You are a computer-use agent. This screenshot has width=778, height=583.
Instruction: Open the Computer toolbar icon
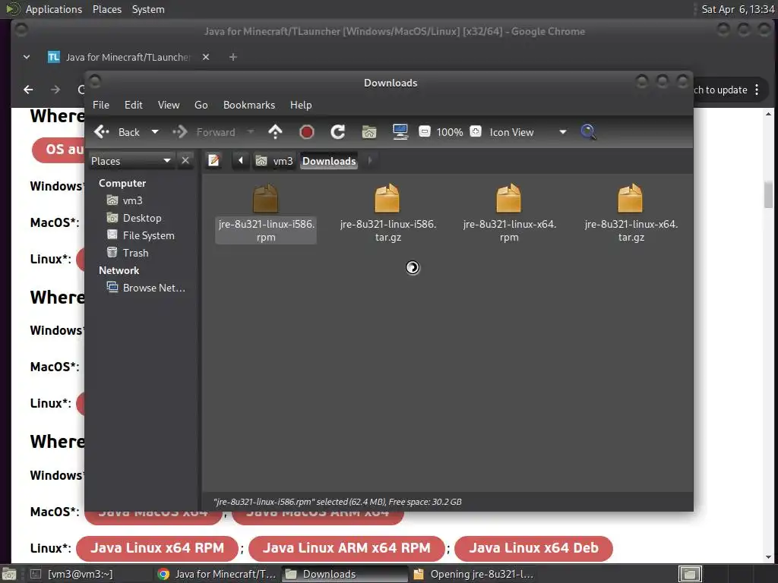point(400,132)
